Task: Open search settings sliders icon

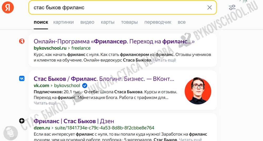Action: coord(232,7)
